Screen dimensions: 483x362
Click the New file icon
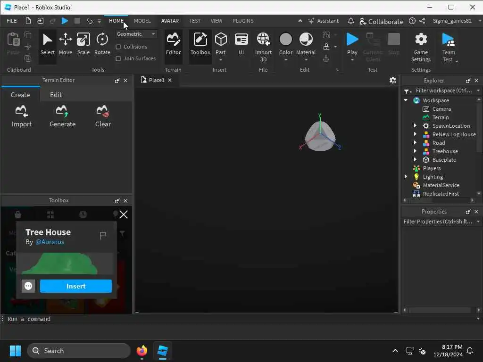click(x=28, y=21)
